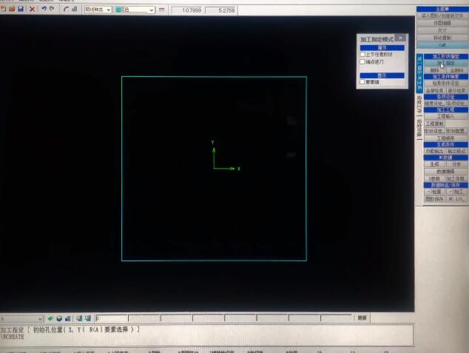Expand the color selection dropdown
This screenshot has width=469, height=353.
click(x=152, y=10)
